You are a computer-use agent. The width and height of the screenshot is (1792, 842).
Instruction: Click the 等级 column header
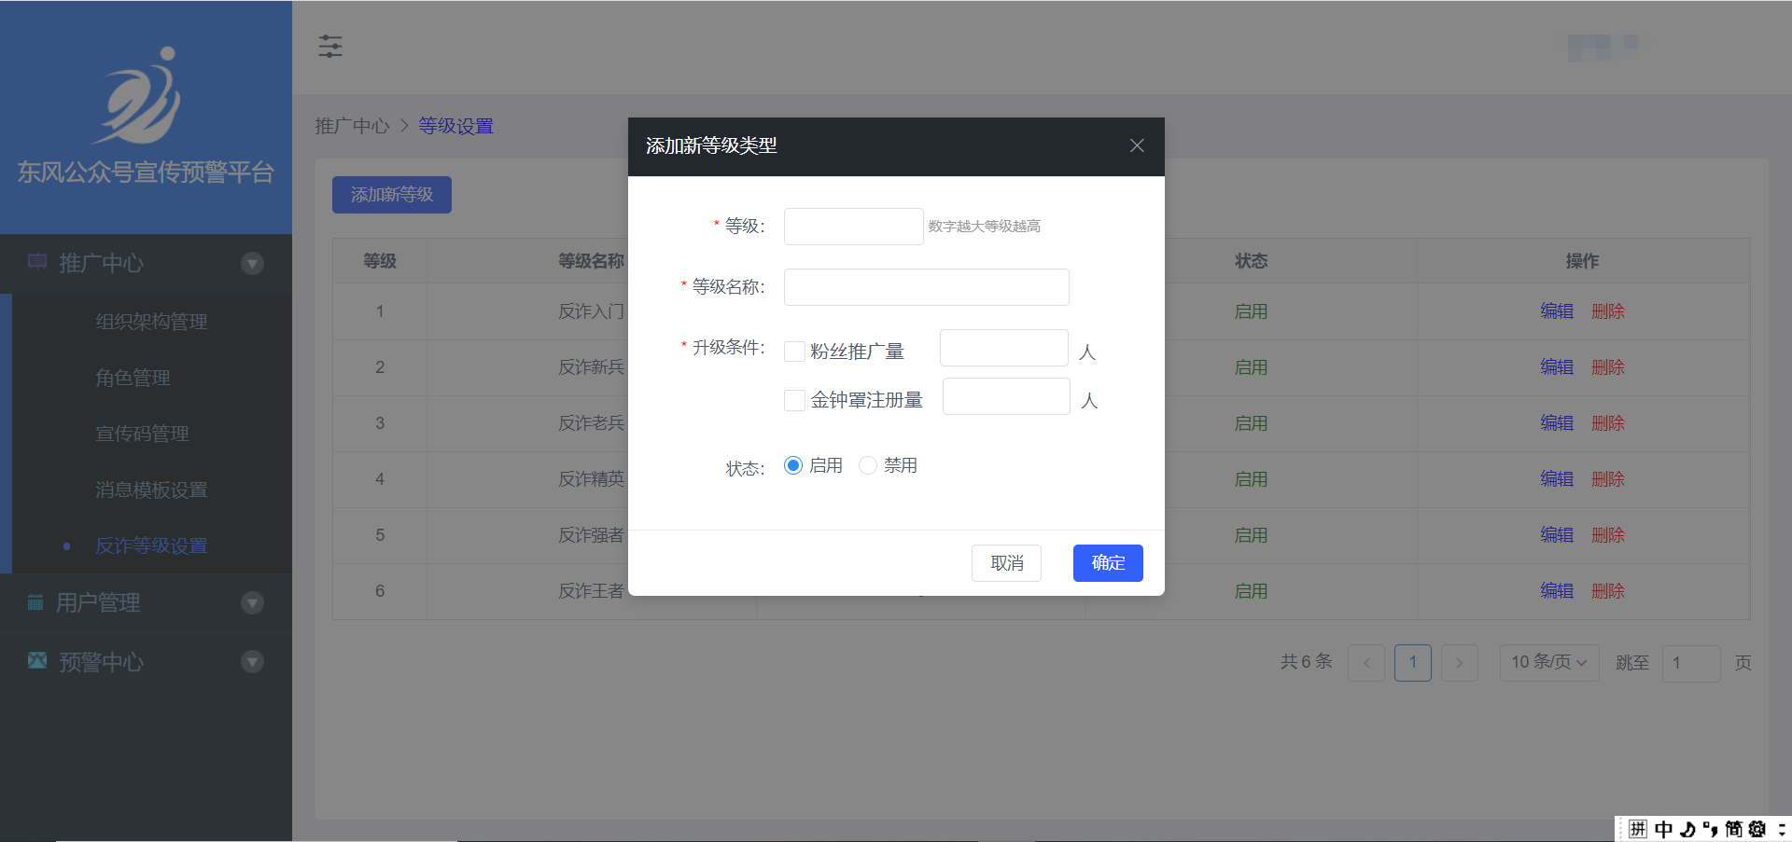[380, 261]
